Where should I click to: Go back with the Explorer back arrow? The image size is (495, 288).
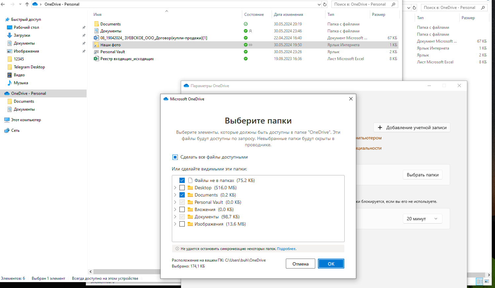pyautogui.click(x=3, y=4)
